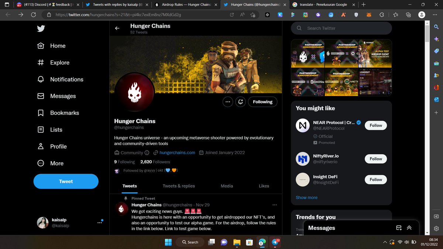Image resolution: width=443 pixels, height=249 pixels.
Task: Click the Search Twitter input field
Action: 341,28
